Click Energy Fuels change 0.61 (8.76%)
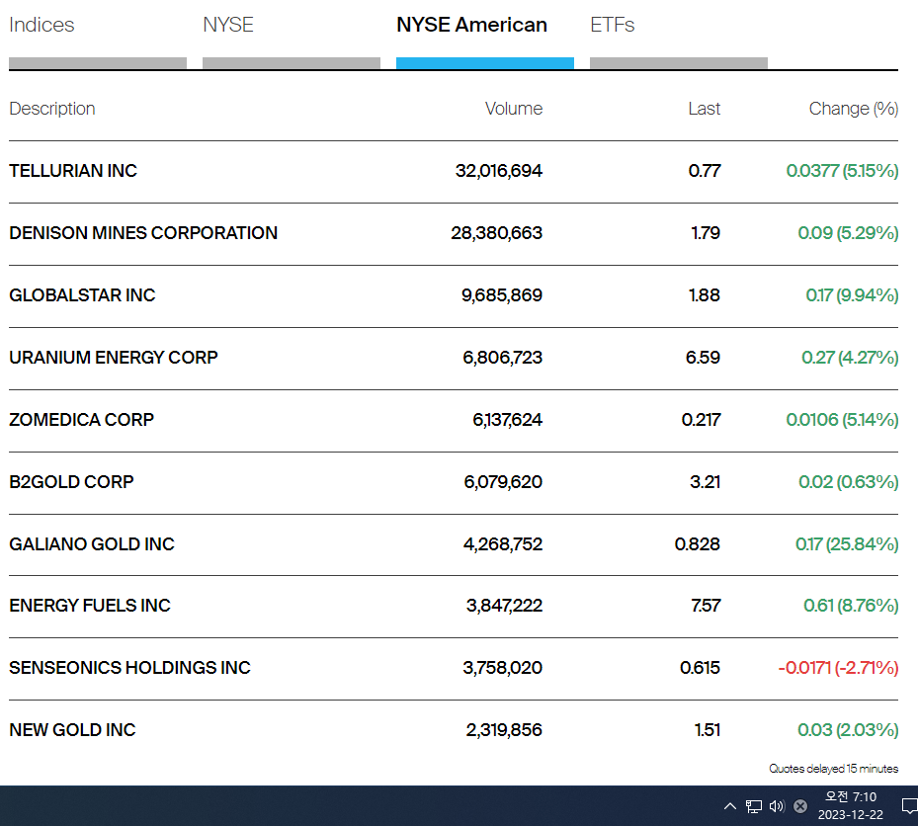 [x=851, y=605]
